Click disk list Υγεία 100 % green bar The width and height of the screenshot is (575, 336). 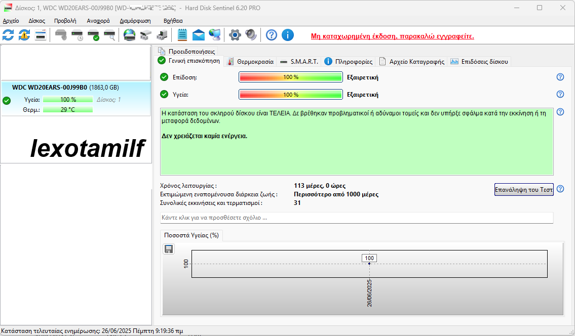[68, 100]
